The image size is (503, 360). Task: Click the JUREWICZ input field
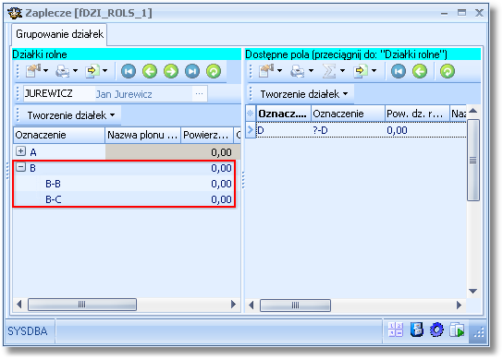(x=59, y=94)
